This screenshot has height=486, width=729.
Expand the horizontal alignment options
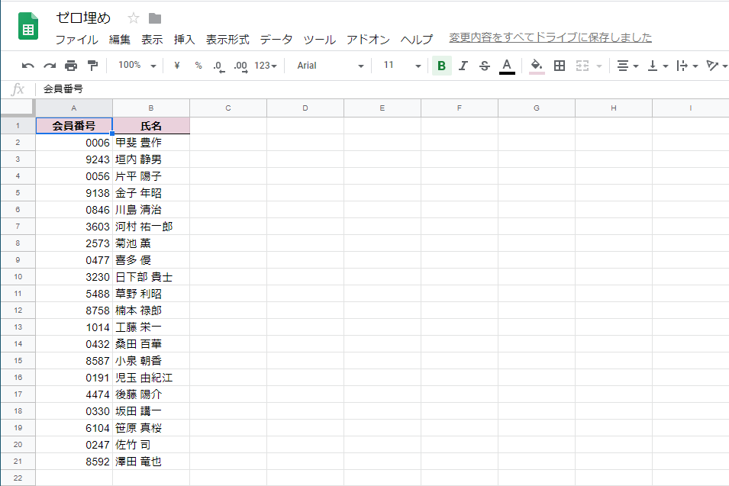[634, 66]
